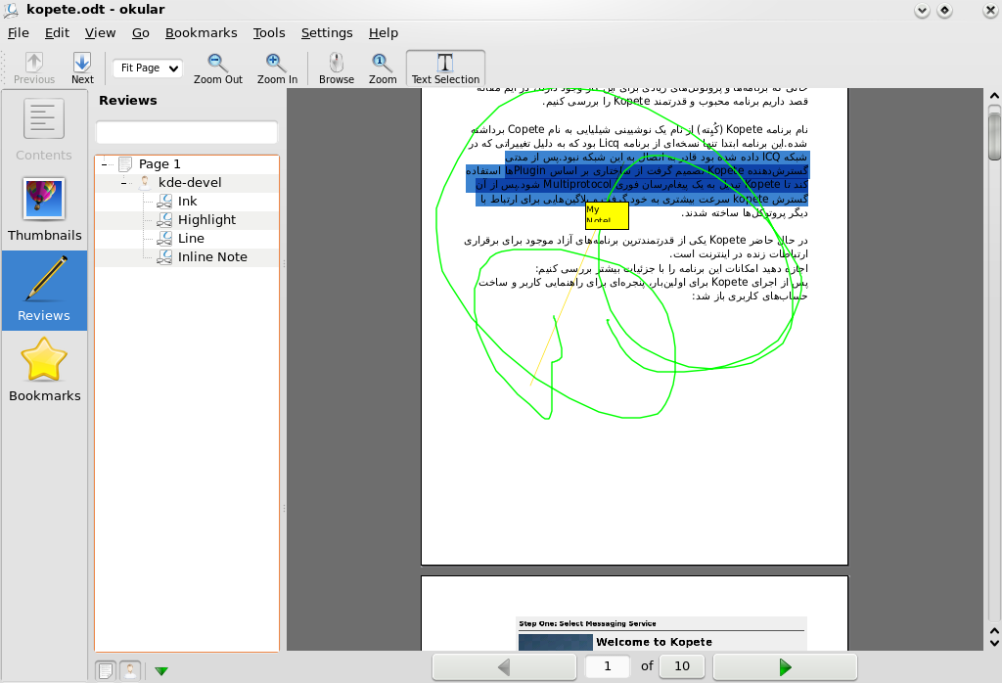
Task: Maximize the okular window
Action: 944,10
